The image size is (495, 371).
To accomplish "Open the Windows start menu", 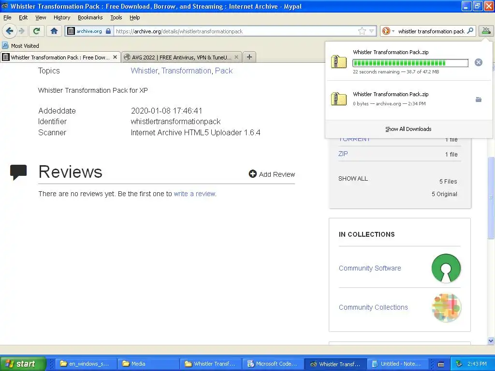I will [x=22, y=364].
